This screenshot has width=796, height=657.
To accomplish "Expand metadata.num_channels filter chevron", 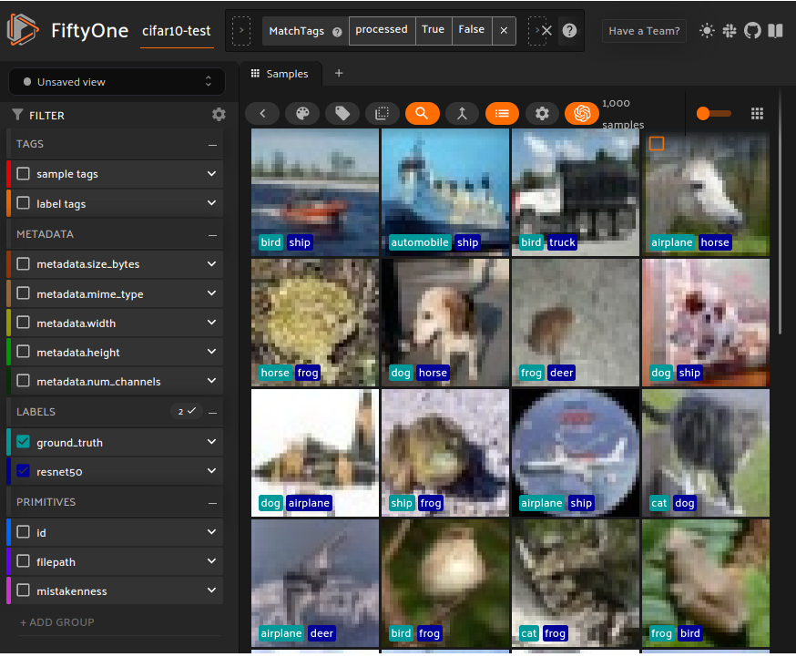I will (211, 381).
